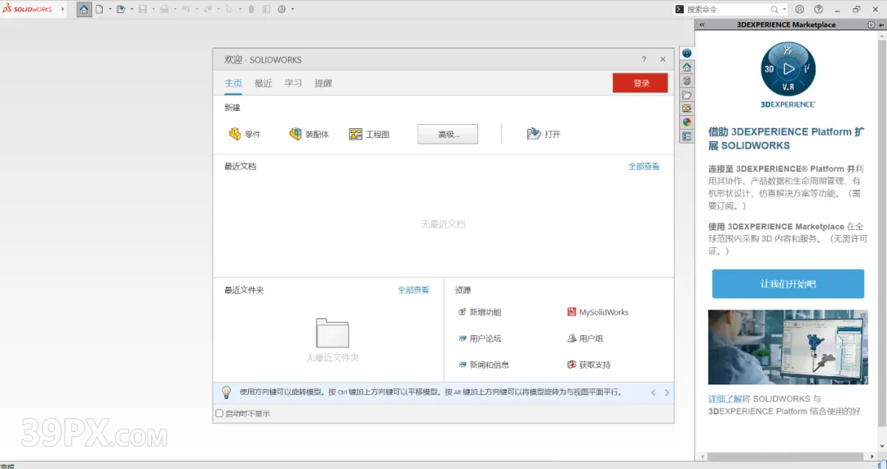Toggle the 启动时不显示 checkbox
This screenshot has width=887, height=469.
pos(219,413)
